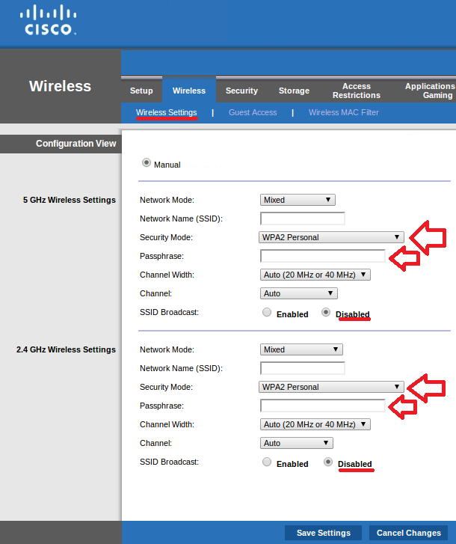The height and width of the screenshot is (544, 456).
Task: Open 5 GHz Network Mode dropdown
Action: coord(298,200)
